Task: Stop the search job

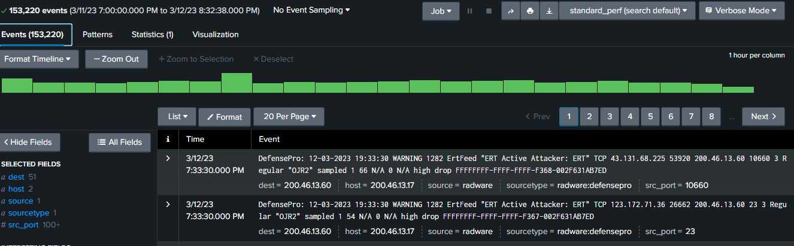Action: tap(489, 11)
